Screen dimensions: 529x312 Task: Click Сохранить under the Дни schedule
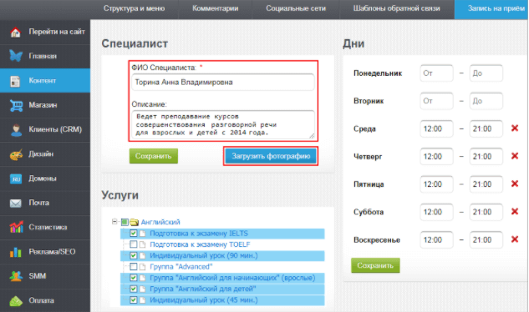coord(375,265)
